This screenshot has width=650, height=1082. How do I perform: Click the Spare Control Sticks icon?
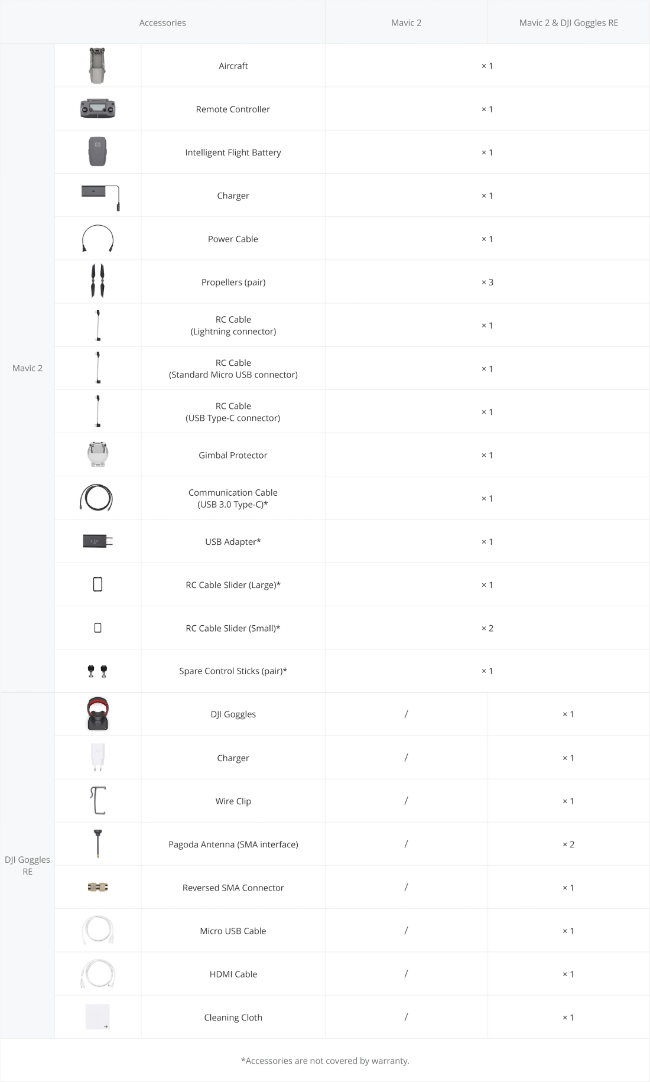(97, 671)
